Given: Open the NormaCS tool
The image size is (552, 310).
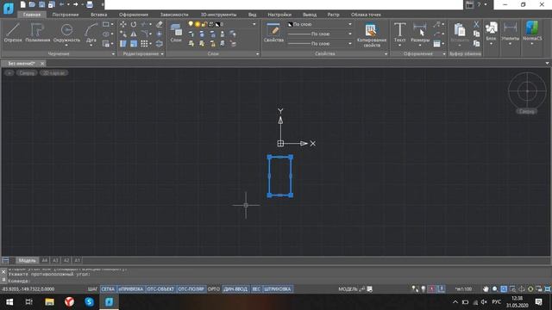Looking at the screenshot, I should (532, 32).
